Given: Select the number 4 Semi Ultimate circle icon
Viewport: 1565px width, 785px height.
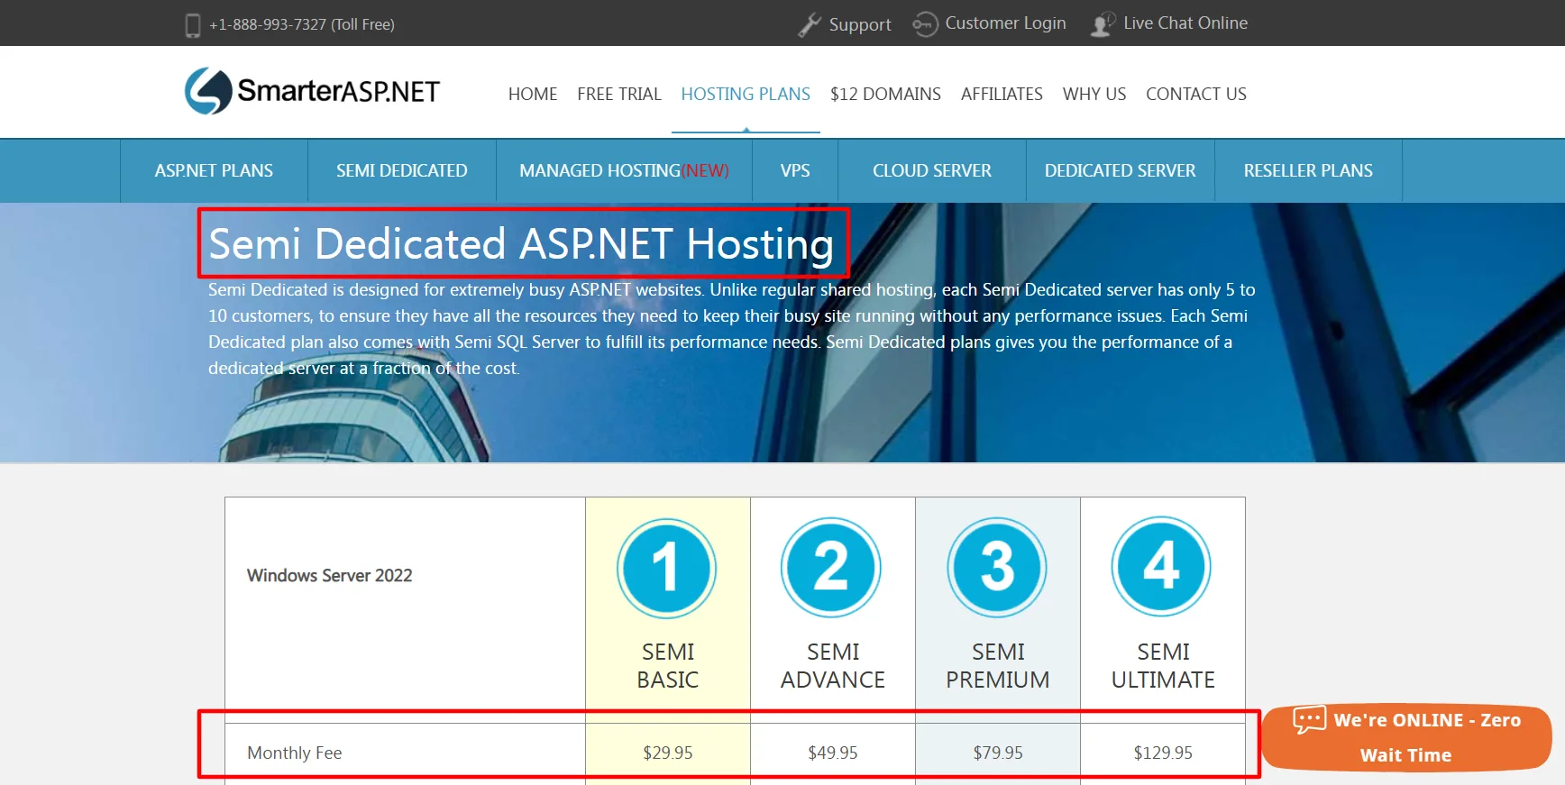Looking at the screenshot, I should tap(1161, 566).
